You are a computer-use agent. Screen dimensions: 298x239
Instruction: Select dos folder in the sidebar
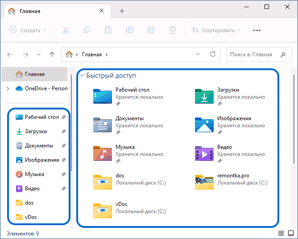click(25, 203)
